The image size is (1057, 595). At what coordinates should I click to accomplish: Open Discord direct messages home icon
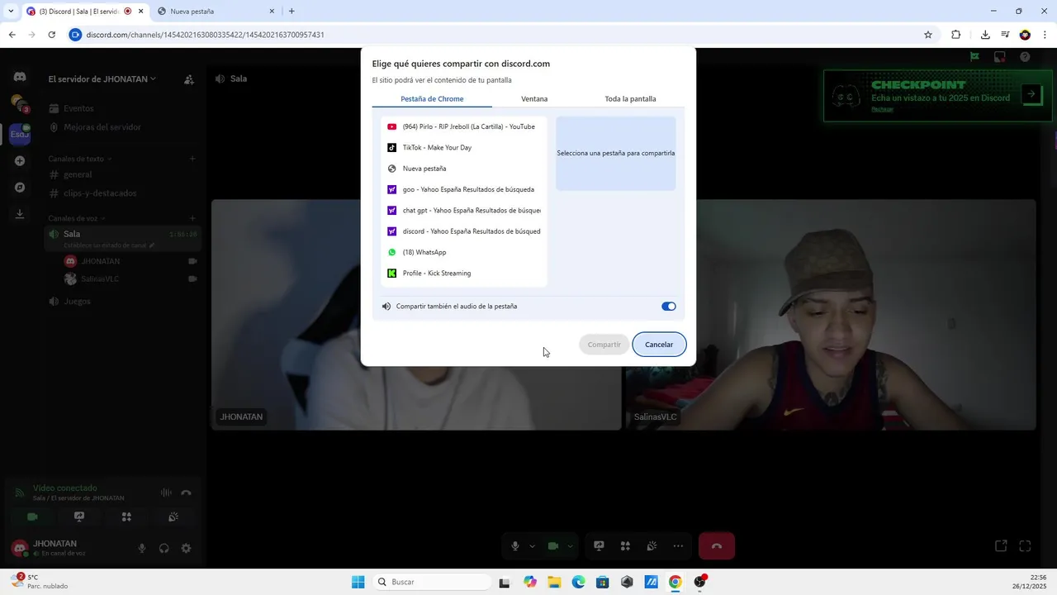coord(20,77)
